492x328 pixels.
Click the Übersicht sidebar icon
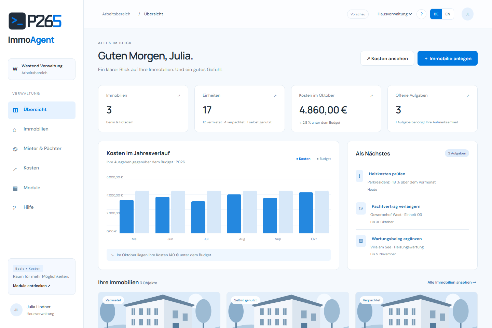tap(15, 110)
